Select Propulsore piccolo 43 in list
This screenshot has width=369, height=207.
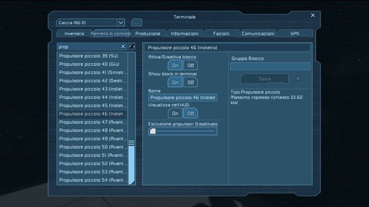[92, 89]
